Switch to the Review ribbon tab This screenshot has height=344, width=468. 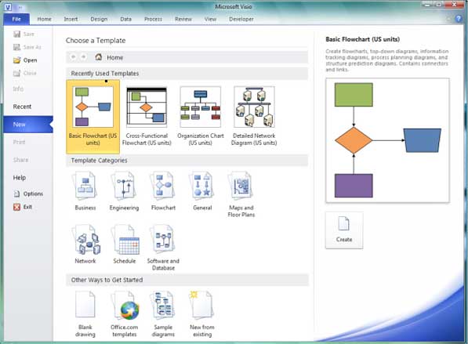coord(183,19)
